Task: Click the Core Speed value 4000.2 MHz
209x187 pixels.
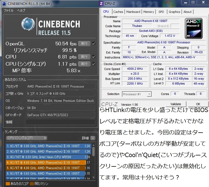Action: (135, 69)
